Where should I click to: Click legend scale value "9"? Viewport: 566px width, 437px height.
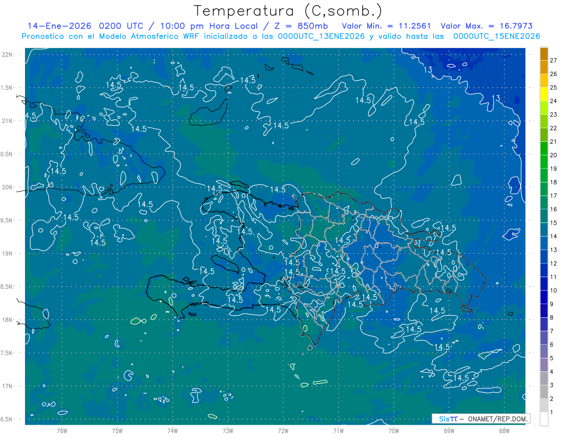(x=552, y=304)
